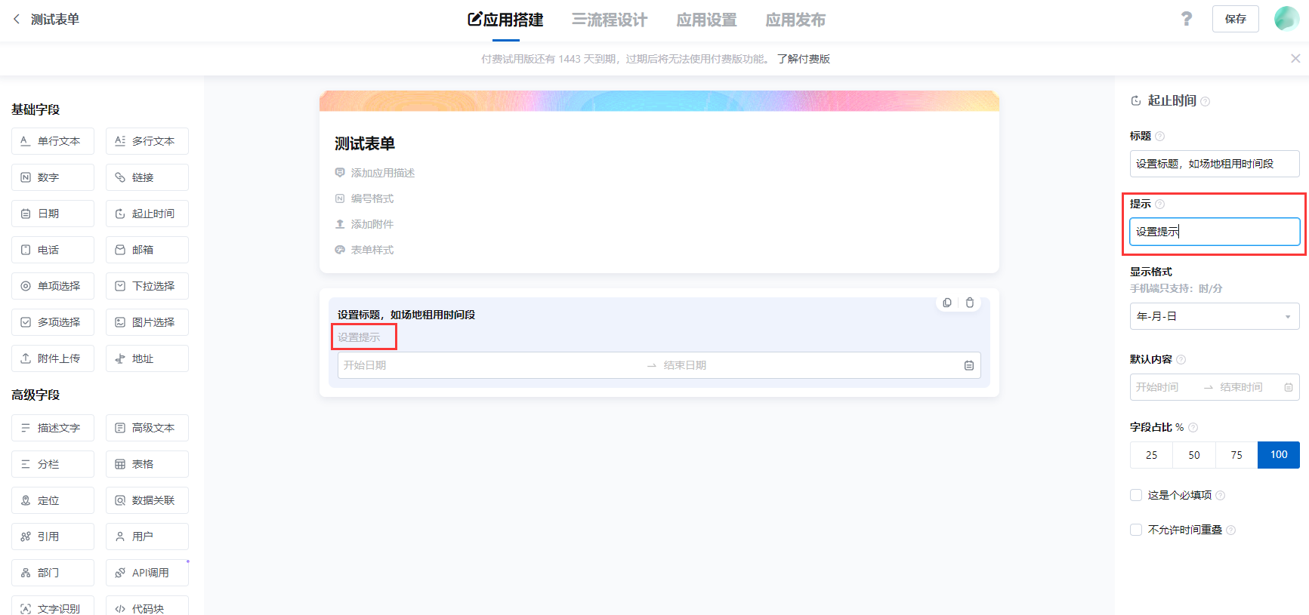Click 添加应用描述 under the form title
This screenshot has width=1309, height=615.
(375, 173)
